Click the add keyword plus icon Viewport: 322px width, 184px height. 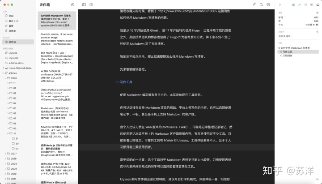[317, 32]
